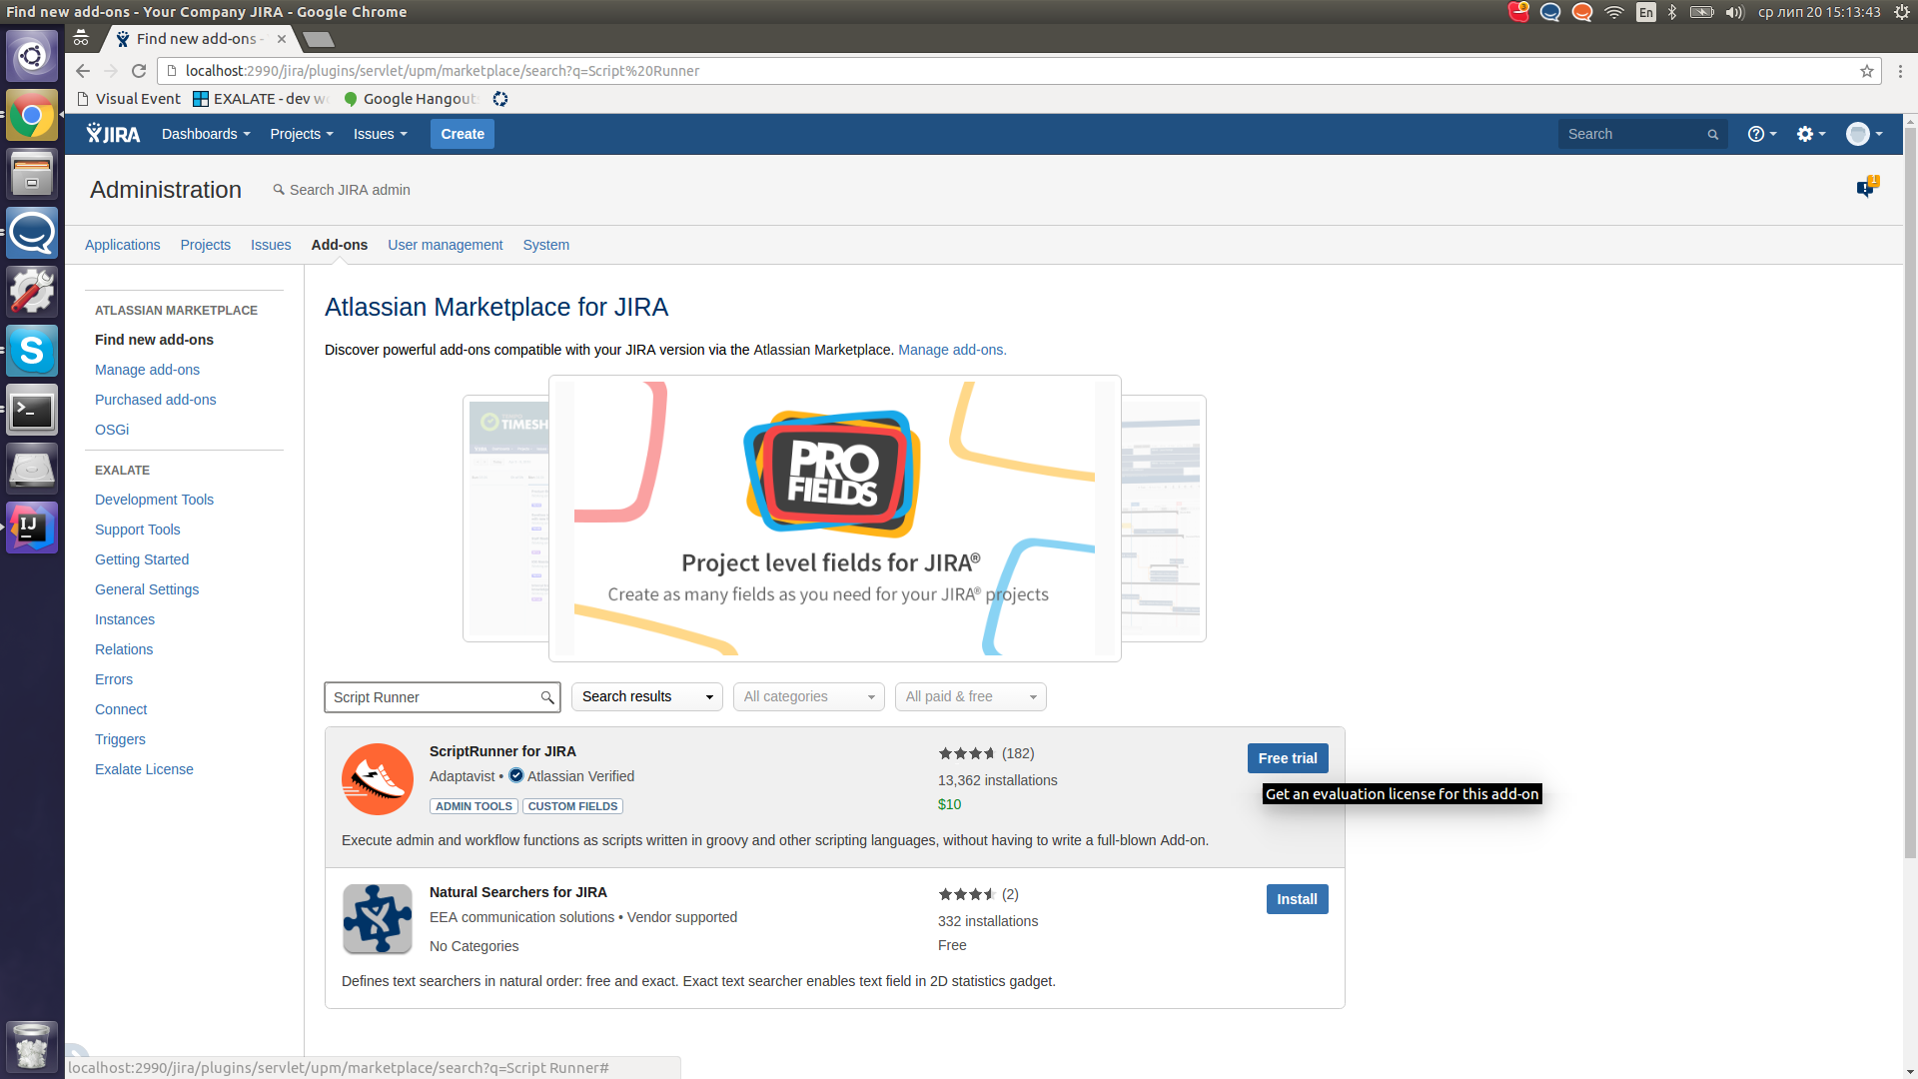Expand the Search results dropdown
Screen dimensions: 1918x1079
pos(646,696)
